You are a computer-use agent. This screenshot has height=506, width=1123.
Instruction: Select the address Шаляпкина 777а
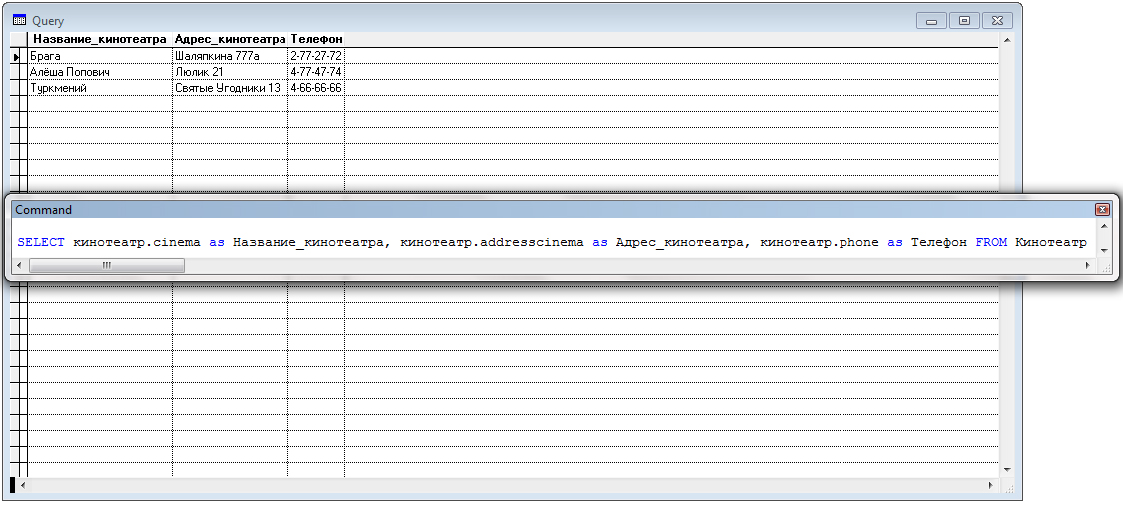tap(230, 55)
